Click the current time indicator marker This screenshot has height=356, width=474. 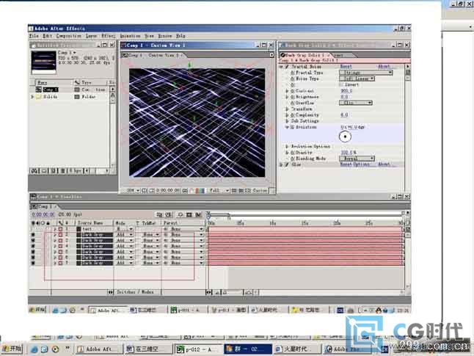(x=208, y=217)
